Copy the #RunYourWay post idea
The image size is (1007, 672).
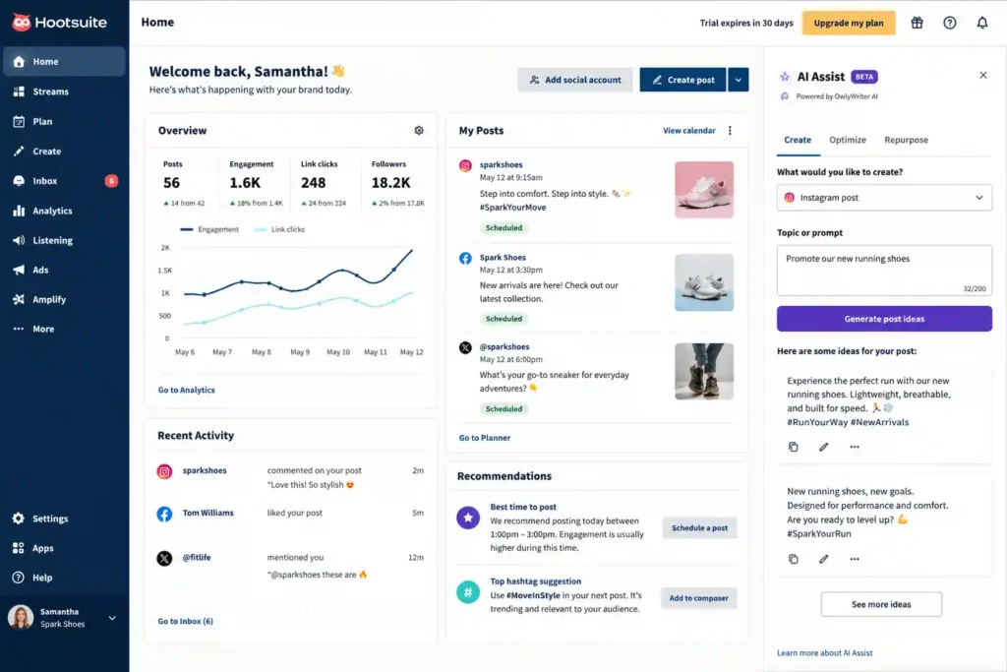point(794,447)
